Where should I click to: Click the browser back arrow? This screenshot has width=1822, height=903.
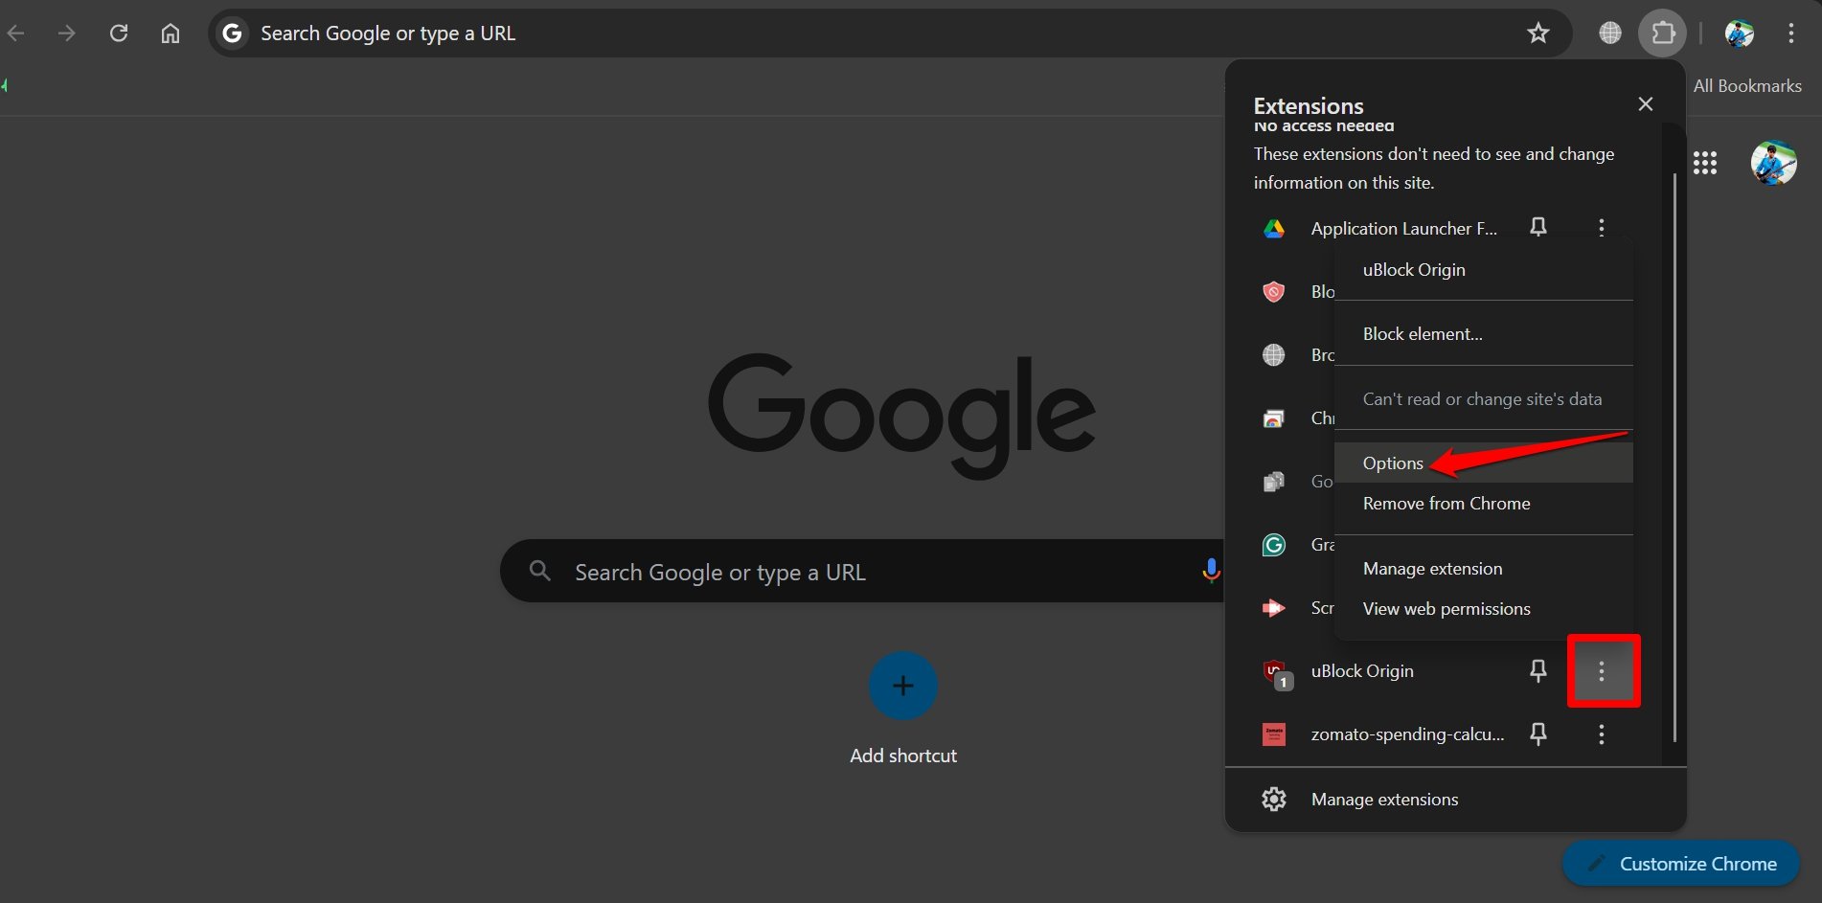pyautogui.click(x=16, y=34)
